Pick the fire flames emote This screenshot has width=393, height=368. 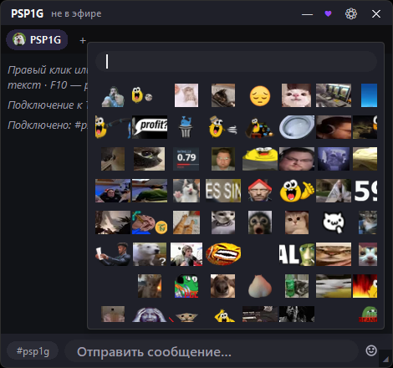365,286
